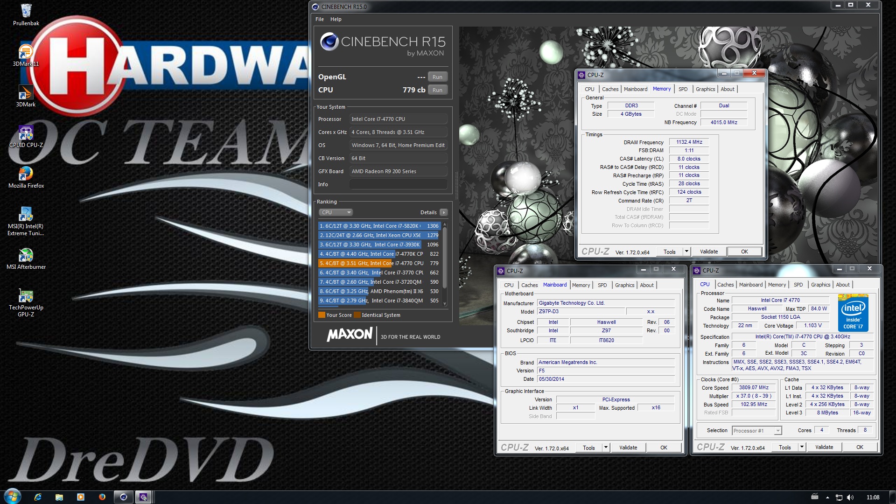The height and width of the screenshot is (504, 896).
Task: Open the network tray icon
Action: (x=839, y=497)
